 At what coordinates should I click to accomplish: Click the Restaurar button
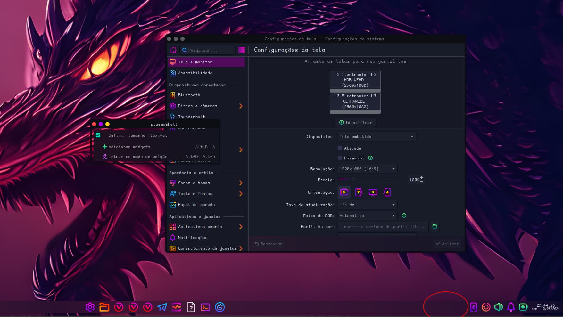point(269,244)
